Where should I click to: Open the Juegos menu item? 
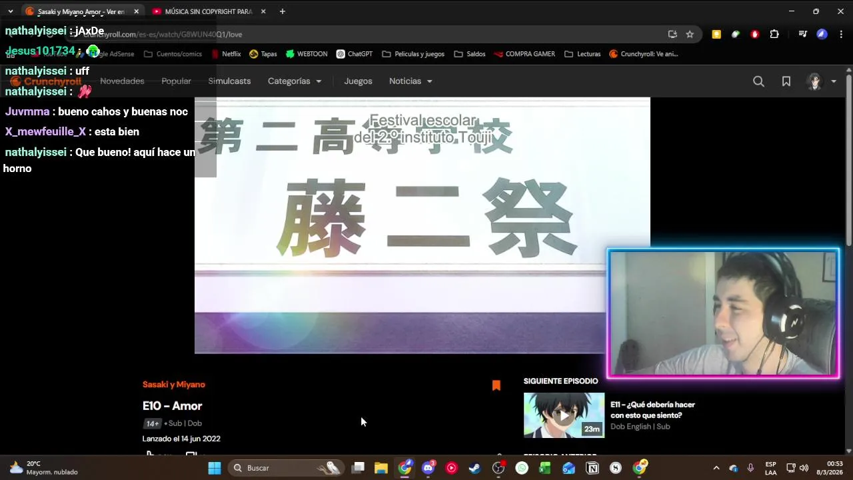[358, 81]
